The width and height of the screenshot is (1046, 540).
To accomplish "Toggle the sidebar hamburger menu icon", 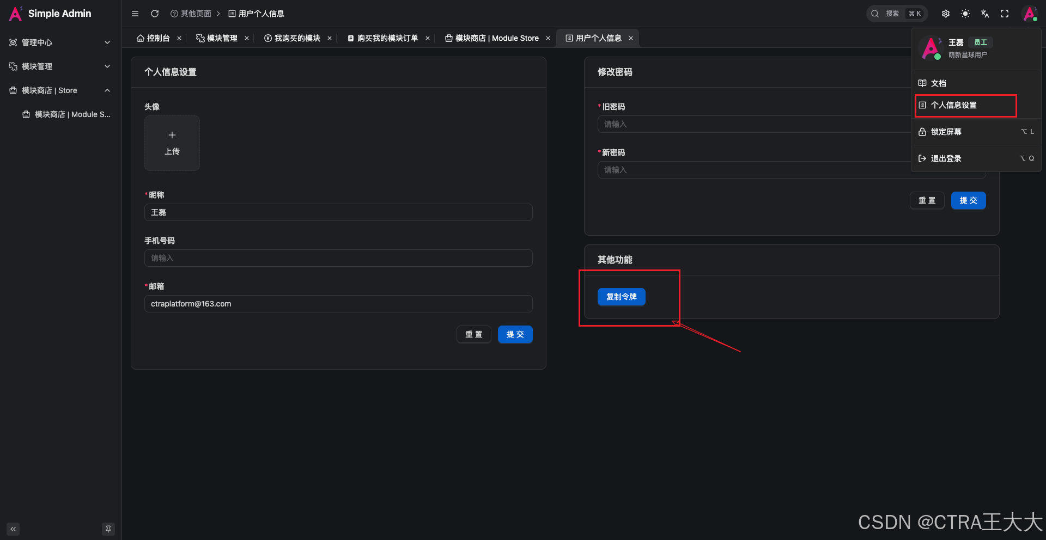I will pyautogui.click(x=135, y=14).
